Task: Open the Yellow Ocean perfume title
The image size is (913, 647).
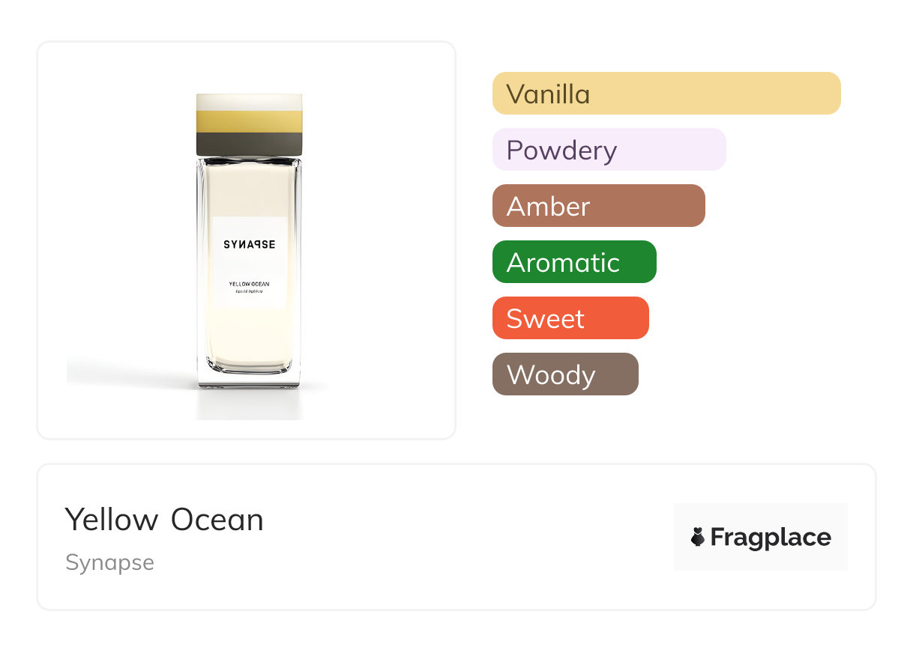Action: point(164,520)
